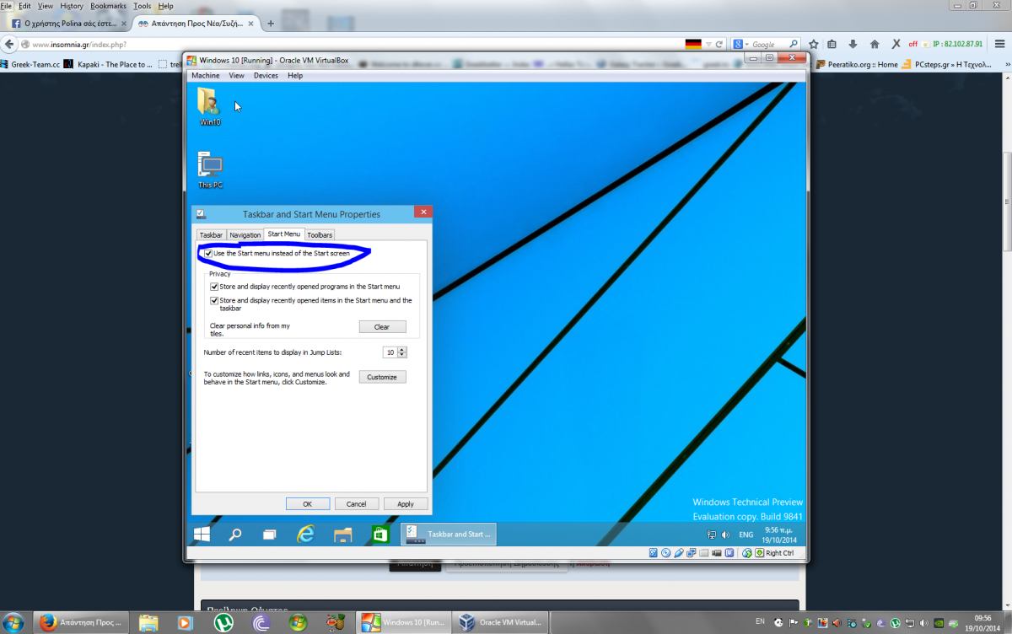Viewport: 1012px width, 634px height.
Task: Click the German flag icon in address bar
Action: coord(692,44)
